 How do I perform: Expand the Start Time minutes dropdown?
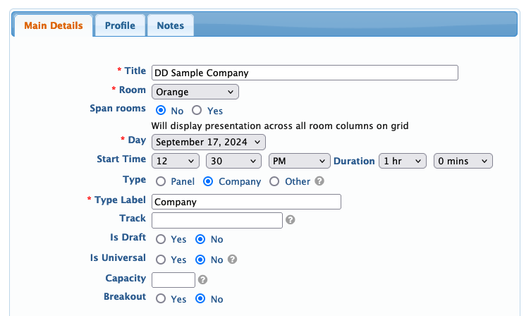click(233, 161)
